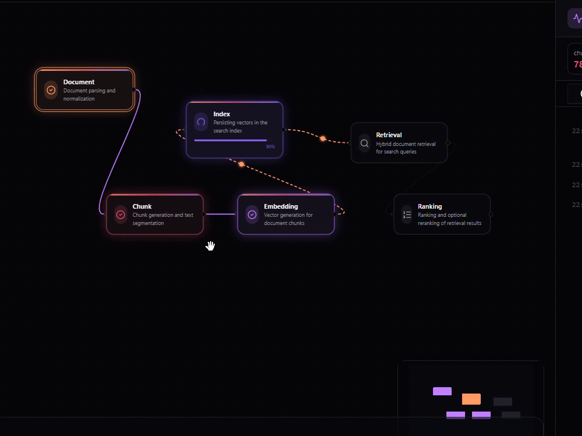Click the Retrieval node magnifier icon
The height and width of the screenshot is (436, 582).
tap(364, 143)
